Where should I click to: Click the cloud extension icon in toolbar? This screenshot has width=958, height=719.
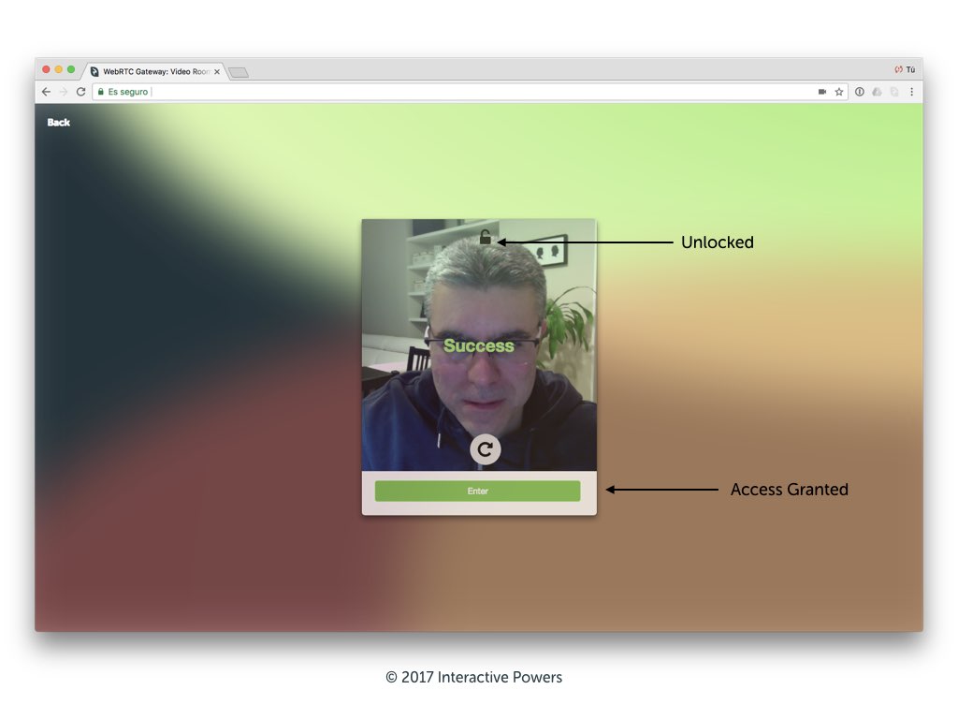877,92
